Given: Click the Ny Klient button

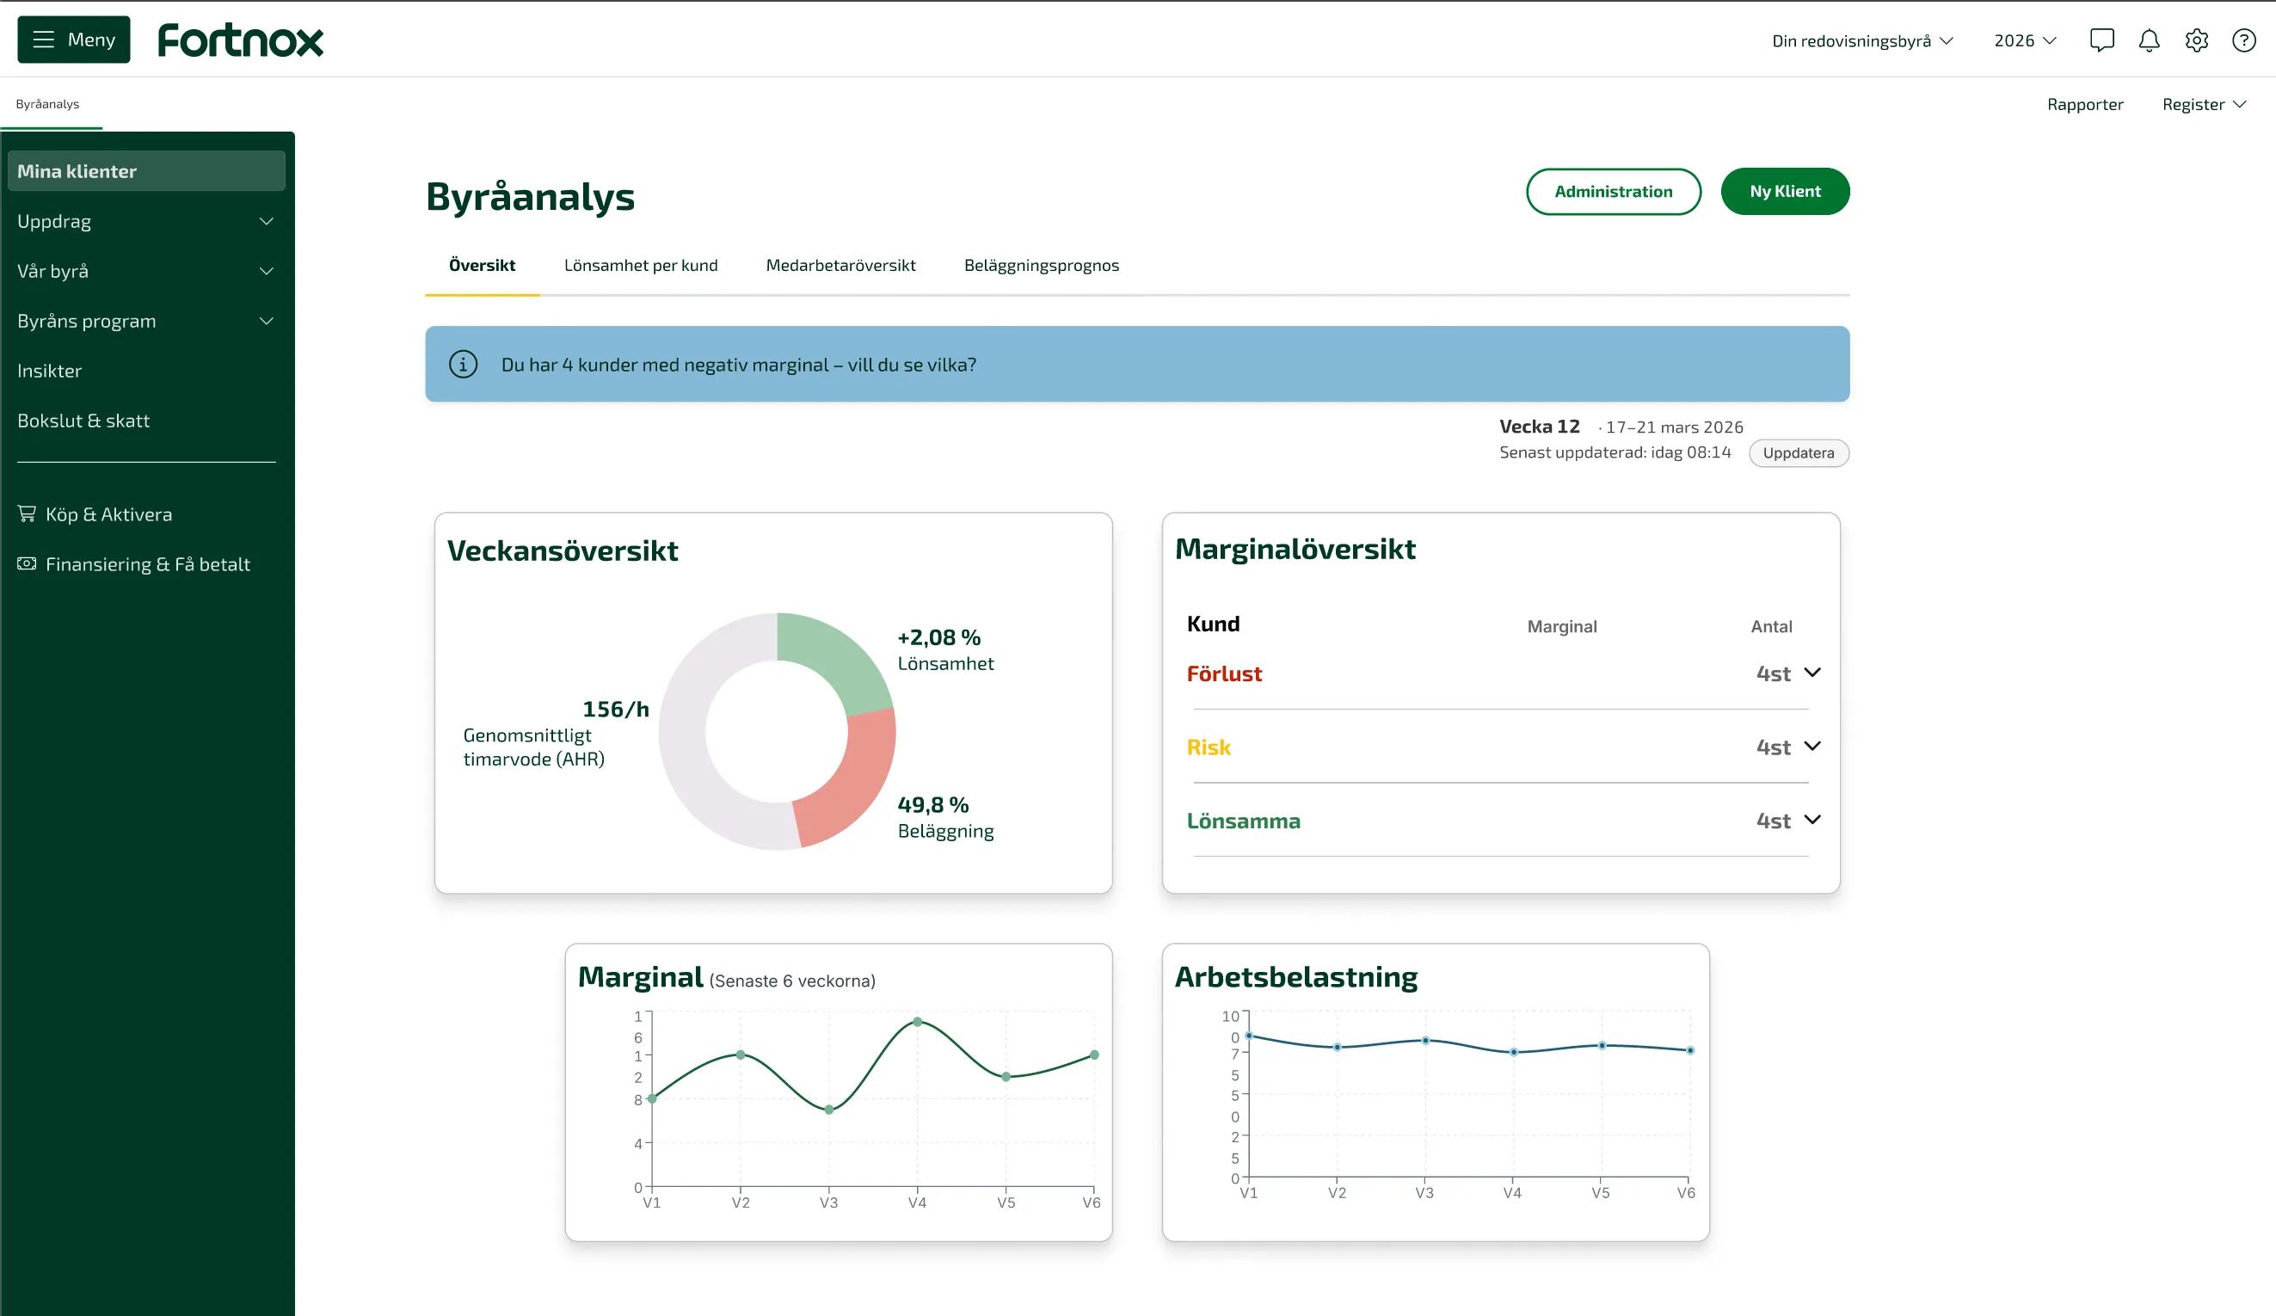Looking at the screenshot, I should (x=1785, y=192).
